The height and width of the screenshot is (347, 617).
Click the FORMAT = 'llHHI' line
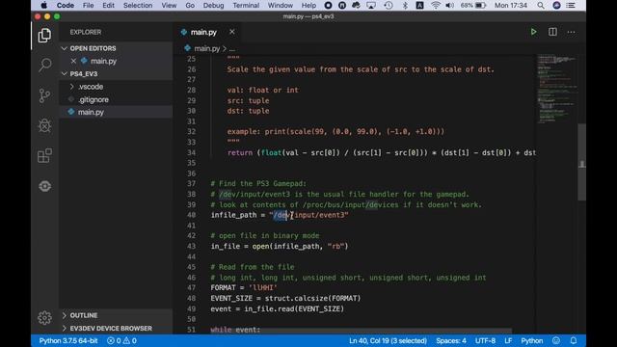244,287
